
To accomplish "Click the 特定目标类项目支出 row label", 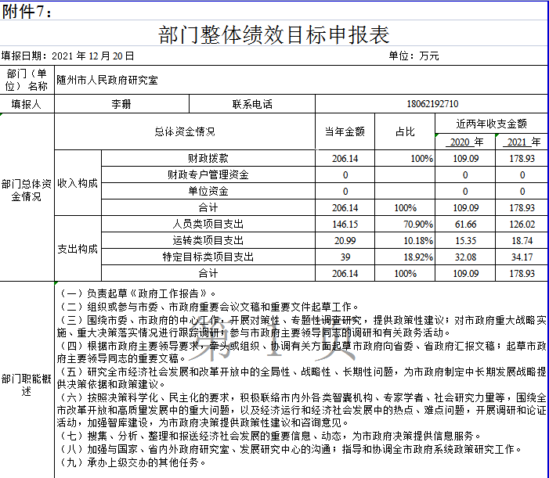I will [x=208, y=257].
